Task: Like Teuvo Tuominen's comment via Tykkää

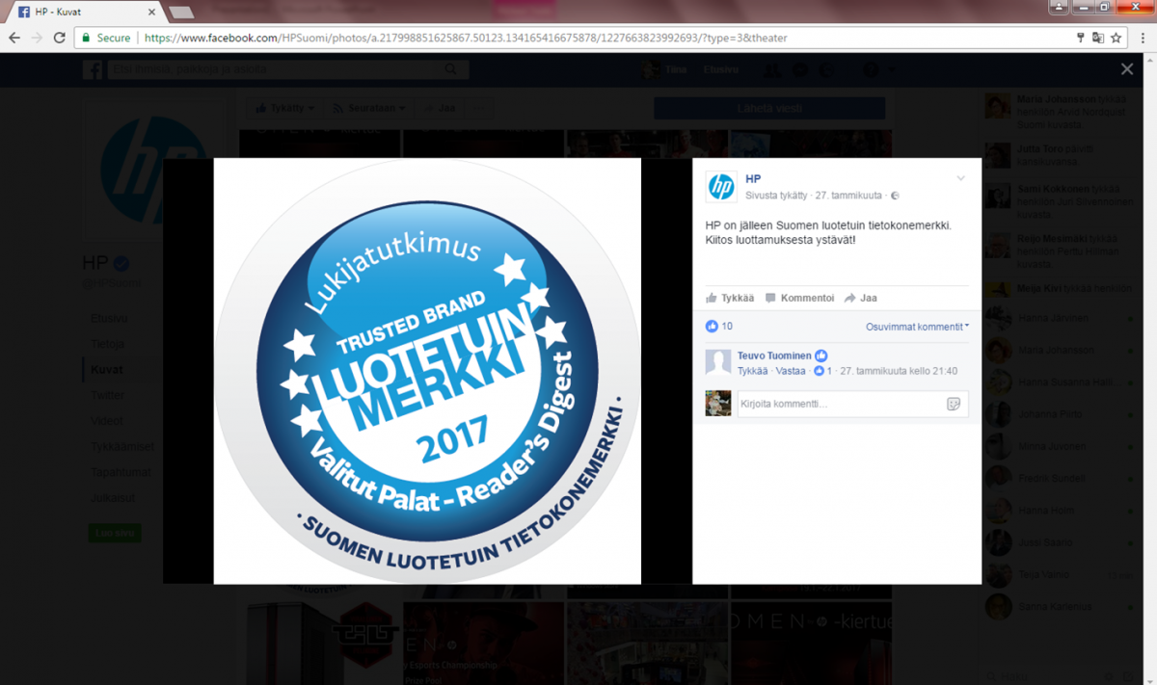Action: click(753, 371)
